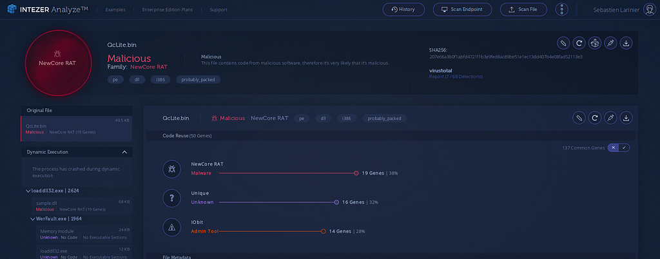Click the box package icon in top summary

click(594, 43)
